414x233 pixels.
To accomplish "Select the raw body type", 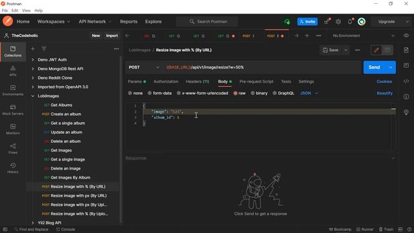I will (239, 93).
